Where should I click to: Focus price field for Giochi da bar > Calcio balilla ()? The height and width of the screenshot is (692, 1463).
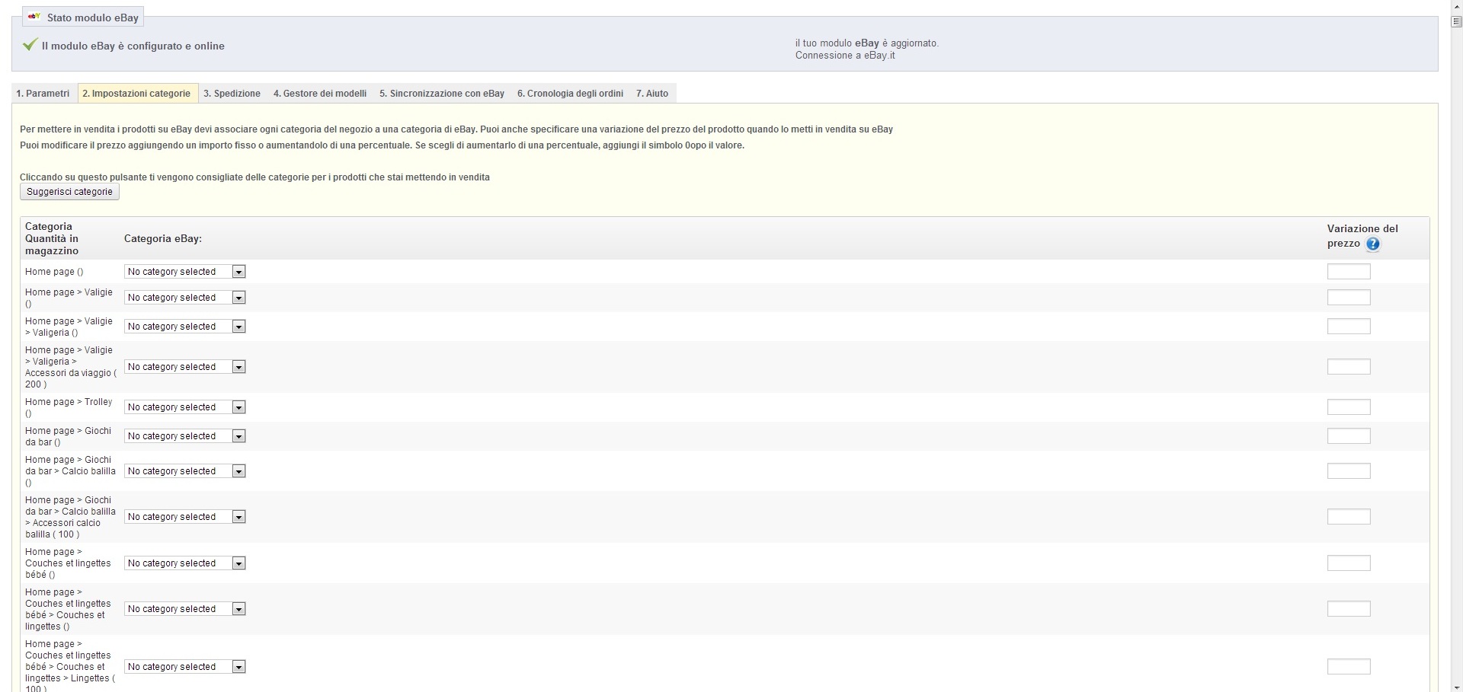point(1349,471)
